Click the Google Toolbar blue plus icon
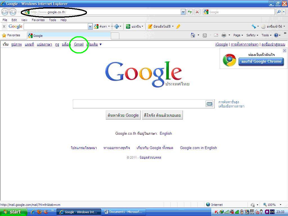Screen dimensions: 288x216 (x=117, y=26)
